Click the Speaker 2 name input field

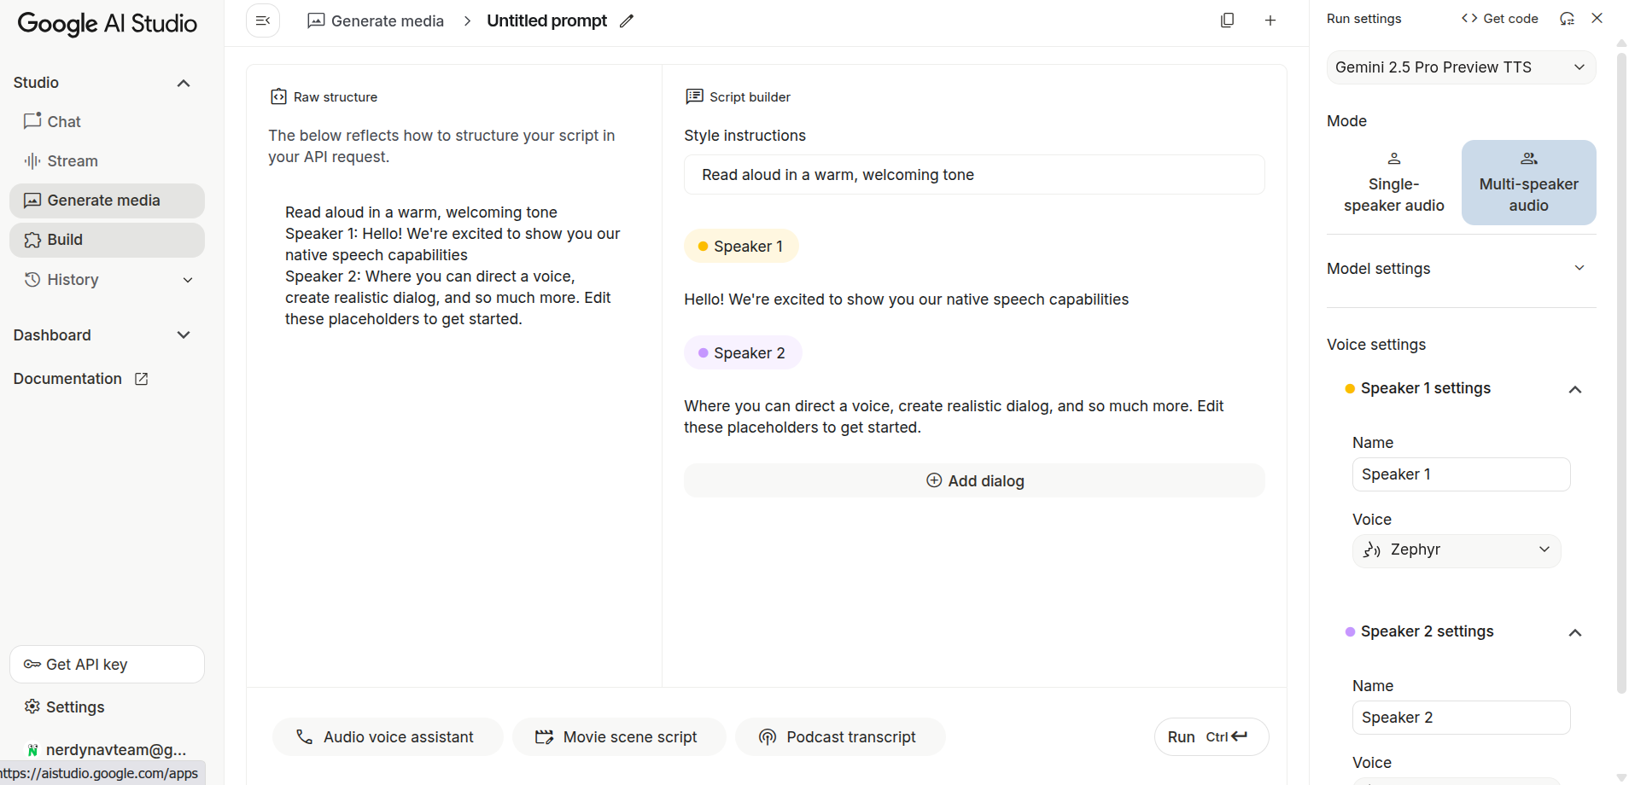tap(1461, 718)
